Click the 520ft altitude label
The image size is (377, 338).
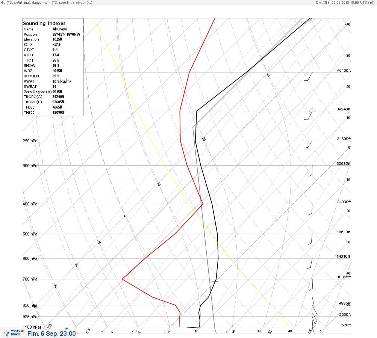[346, 325]
